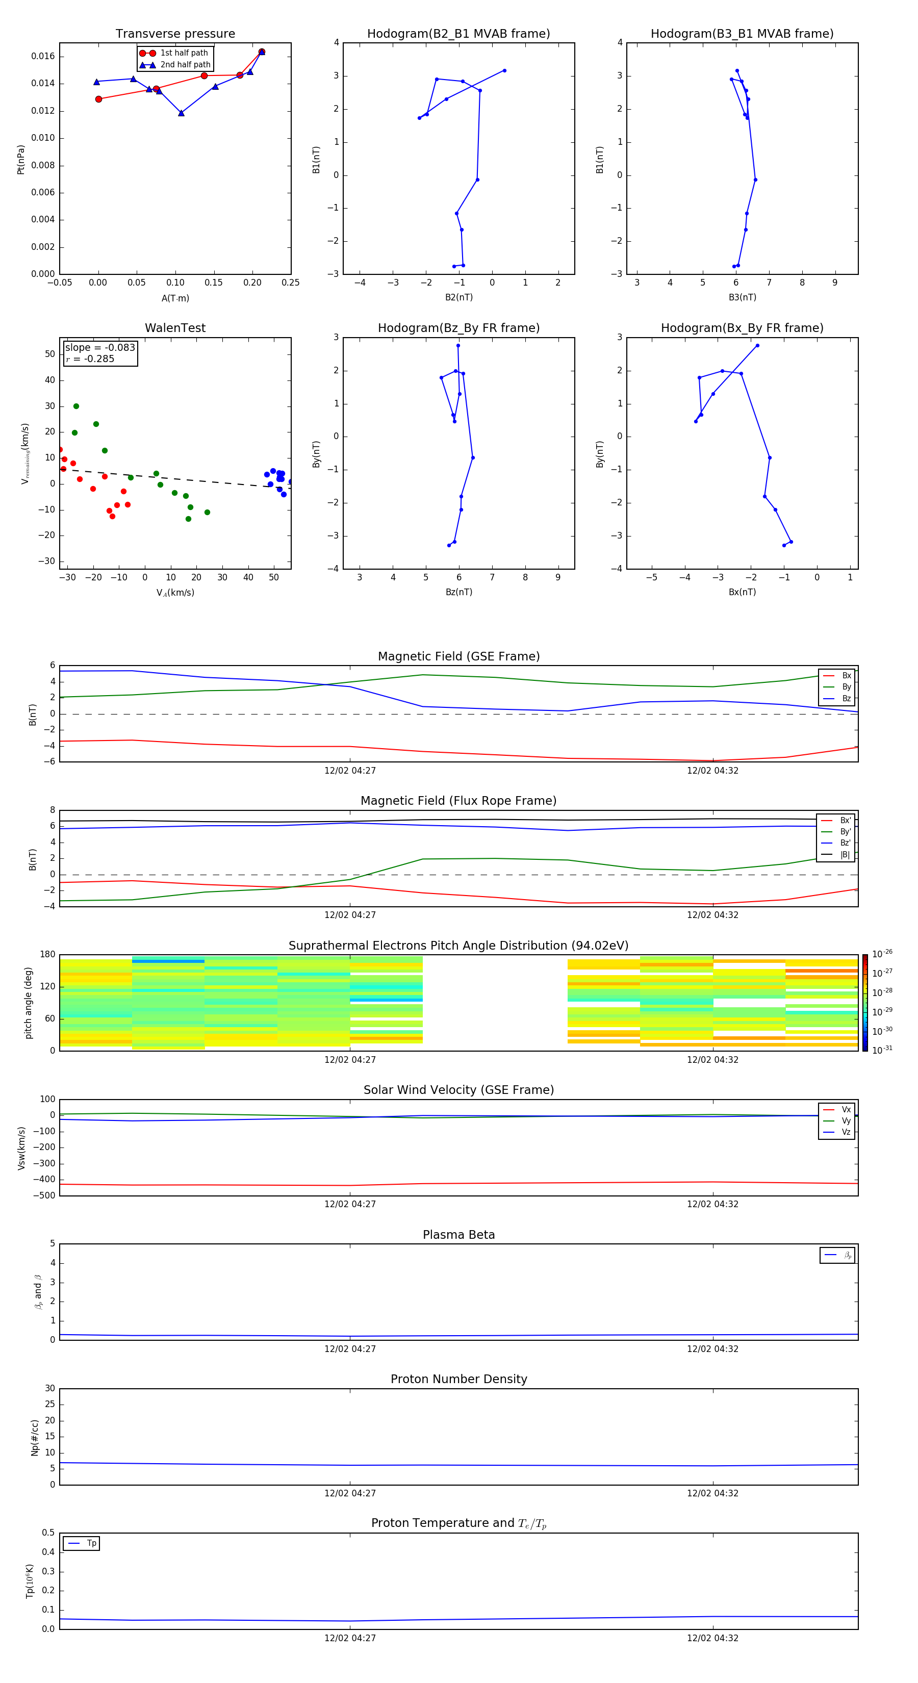Click the 'Solar Wind Velocity (GSE Frame)' title
This screenshot has height=1683, width=918.
point(458,1090)
